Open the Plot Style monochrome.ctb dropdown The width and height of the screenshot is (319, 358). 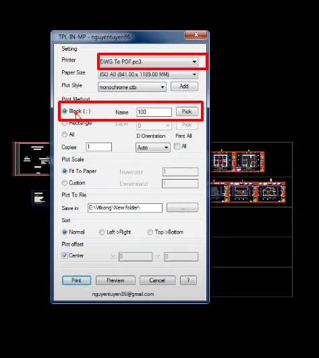point(132,87)
